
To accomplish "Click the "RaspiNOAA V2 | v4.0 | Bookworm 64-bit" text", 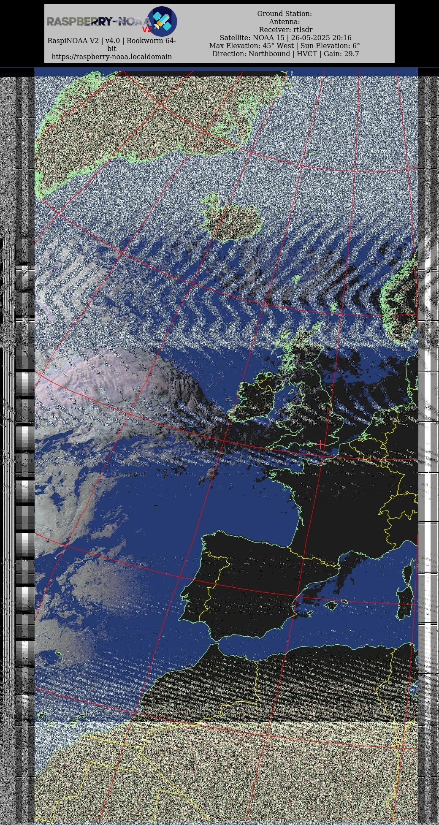I will tap(112, 45).
